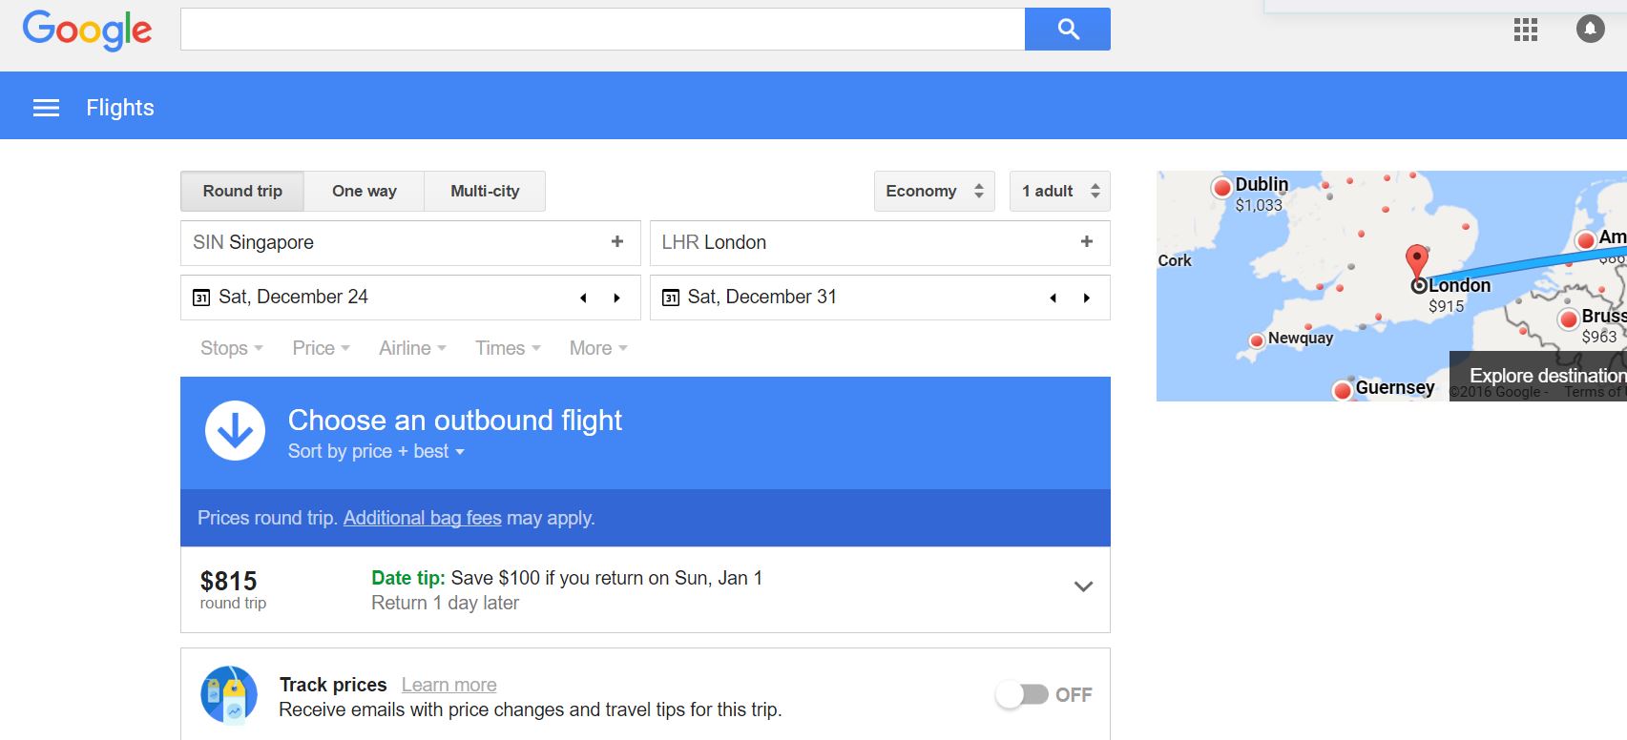
Task: Open the Learn more link for Track prices
Action: click(x=448, y=685)
